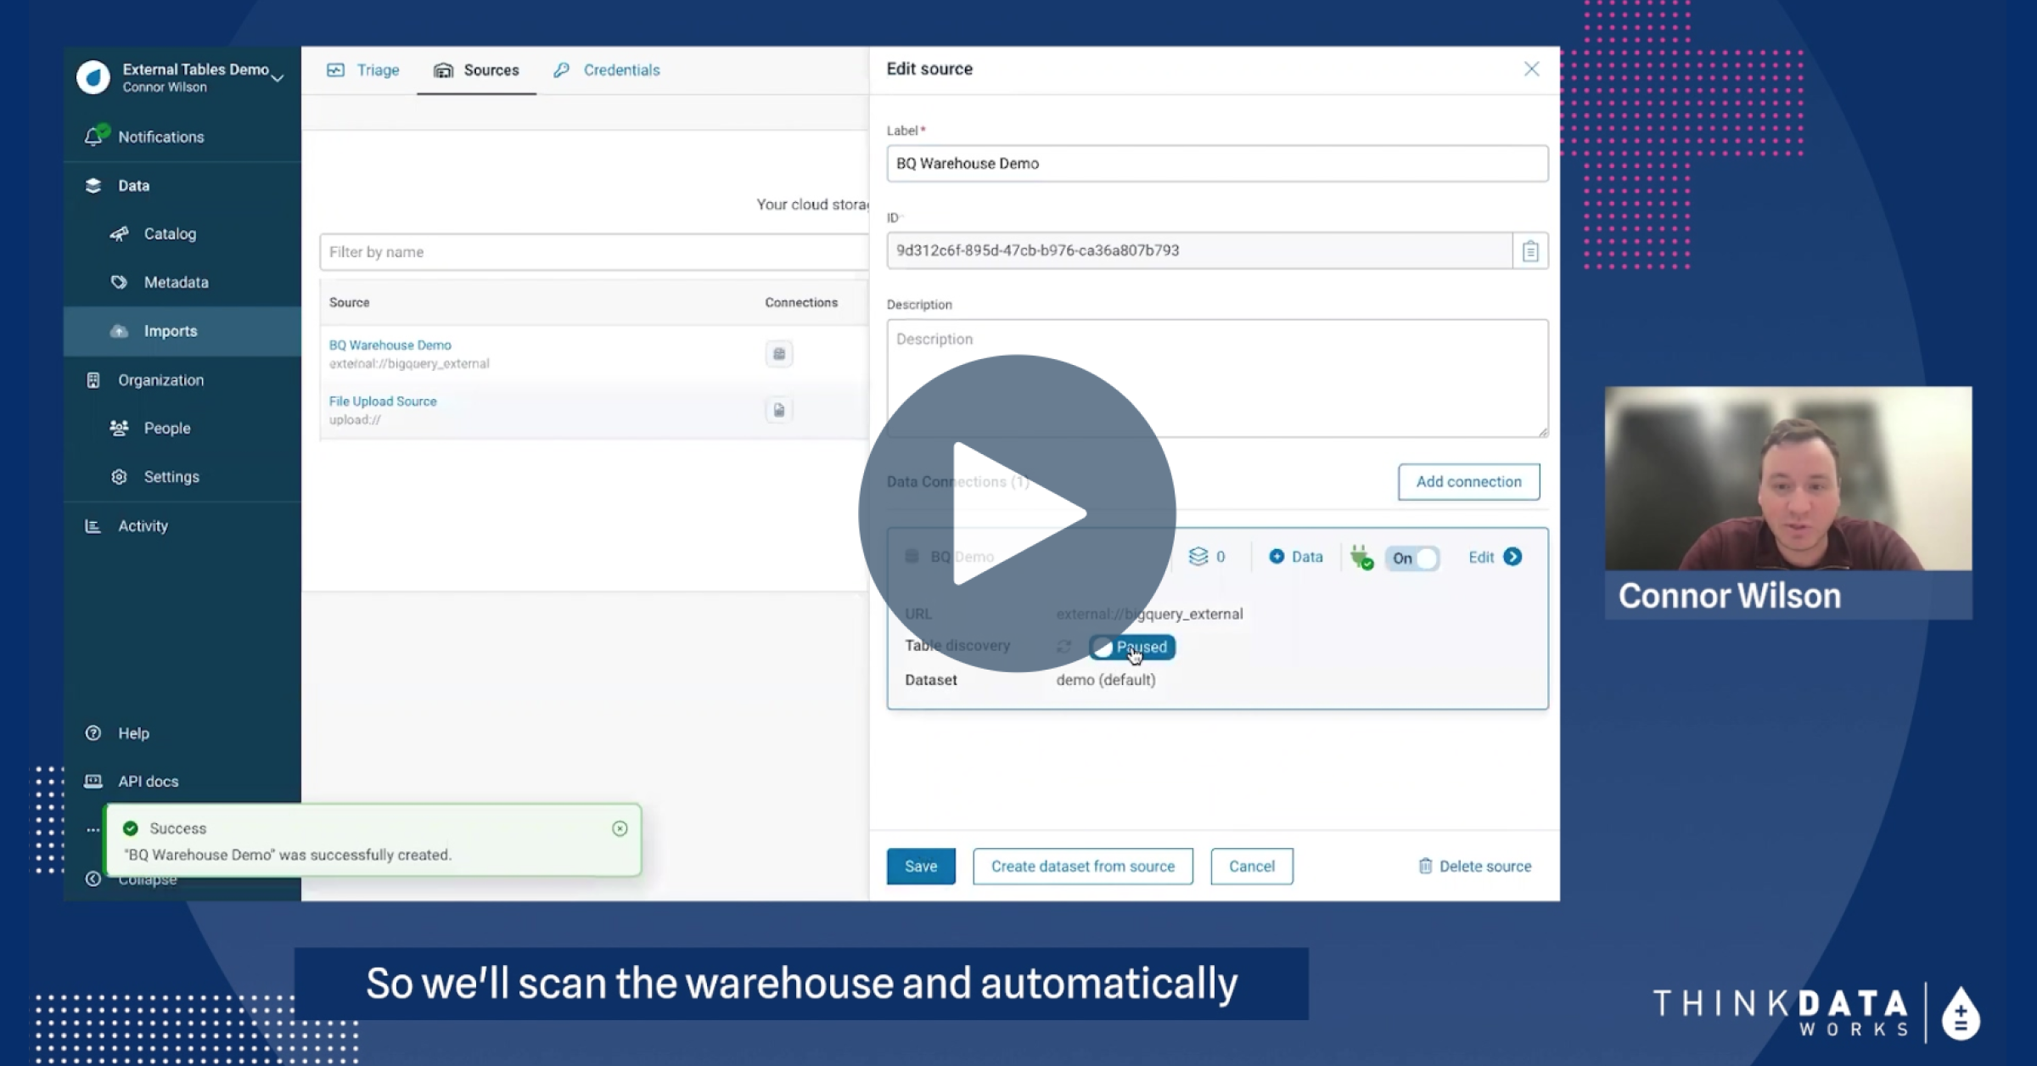Viewport: 2037px width, 1066px height.
Task: Click the copy icon beside the source ID
Action: pos(1529,250)
